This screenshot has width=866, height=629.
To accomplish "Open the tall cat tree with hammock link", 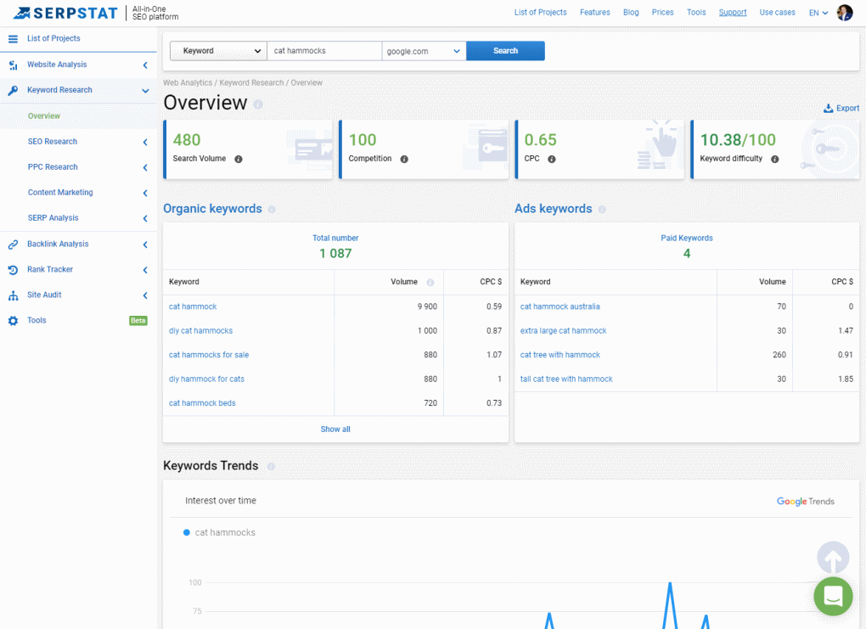I will pos(566,379).
